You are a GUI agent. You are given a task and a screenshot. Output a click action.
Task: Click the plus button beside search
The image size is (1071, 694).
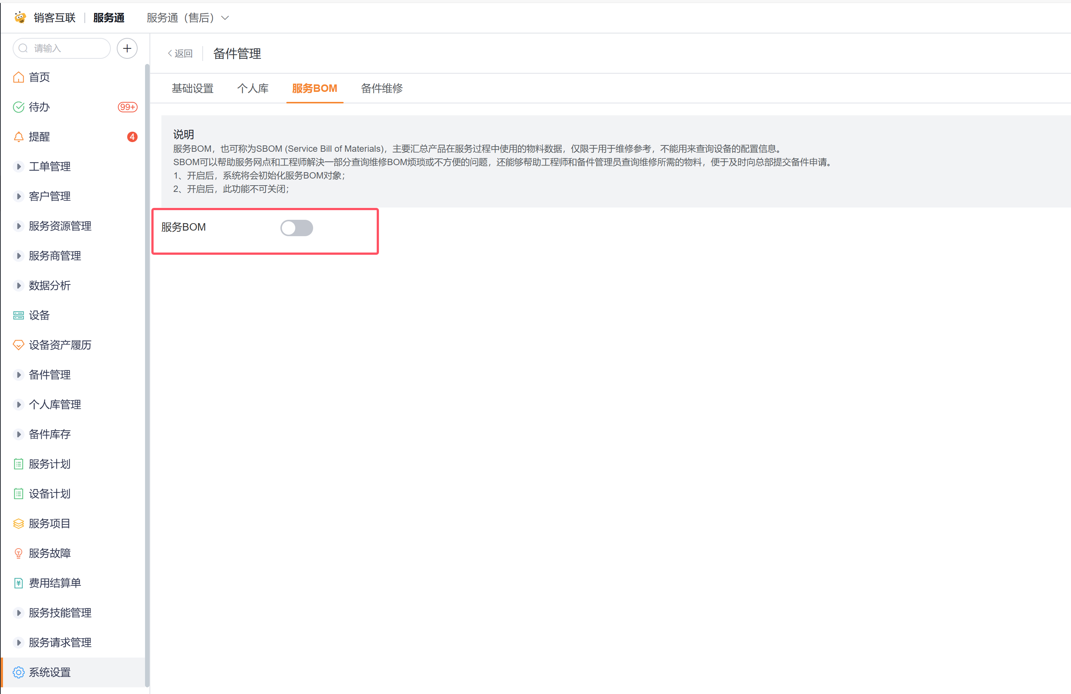pos(127,48)
